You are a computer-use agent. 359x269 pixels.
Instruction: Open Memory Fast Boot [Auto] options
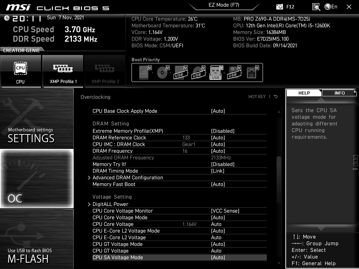point(179,184)
